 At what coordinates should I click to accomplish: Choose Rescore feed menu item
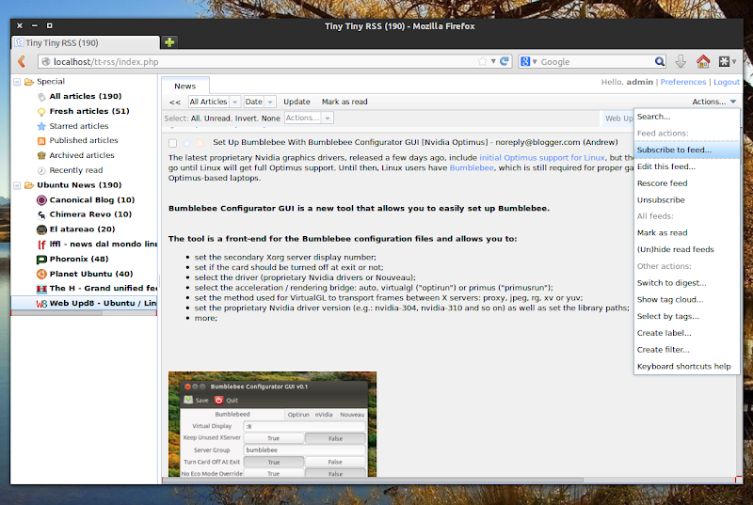[x=686, y=183]
